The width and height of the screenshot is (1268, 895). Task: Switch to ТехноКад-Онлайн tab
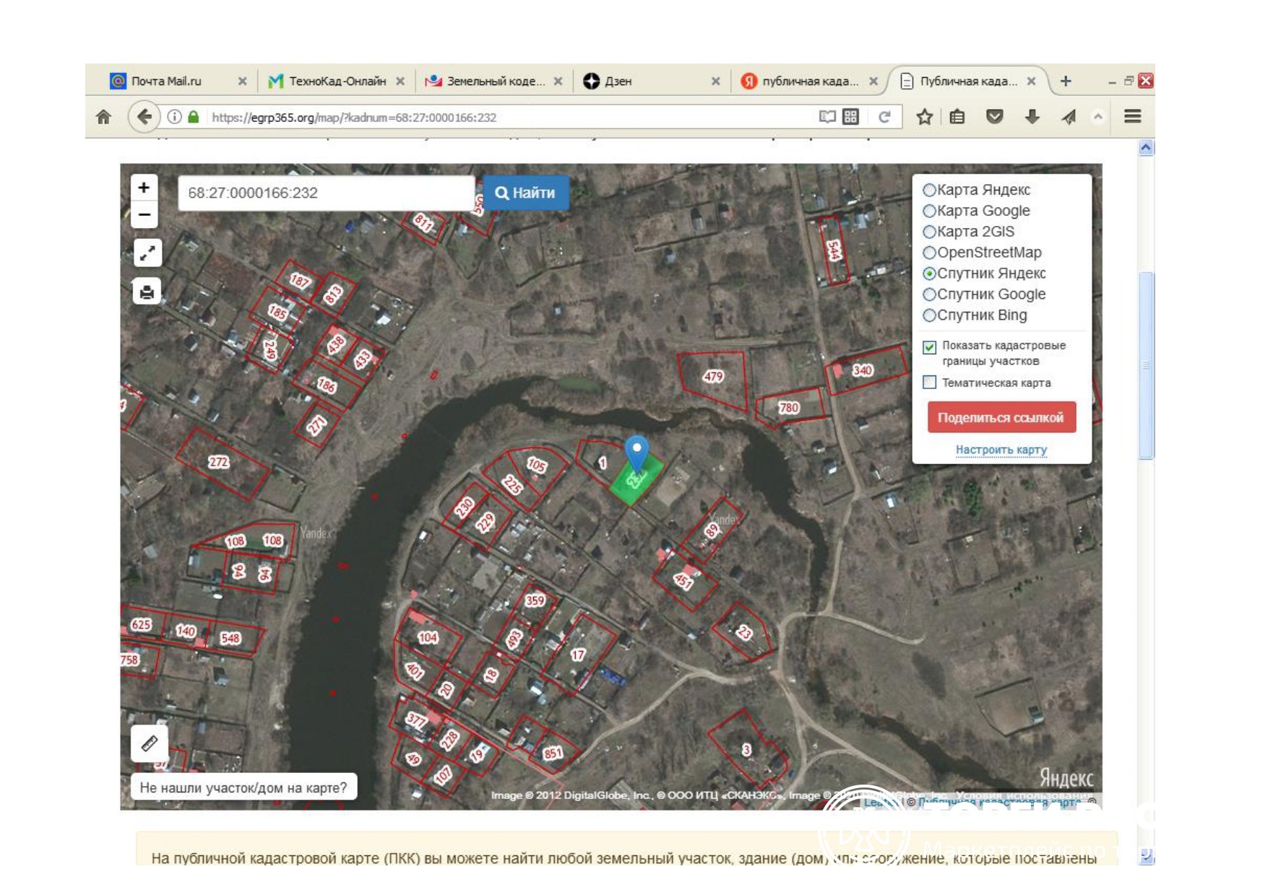[x=337, y=82]
